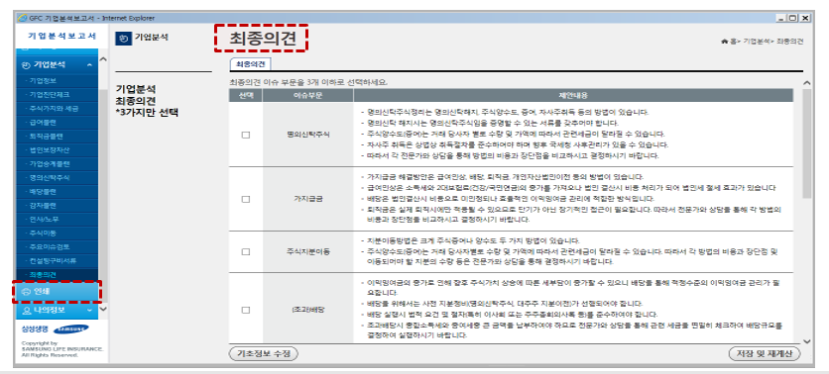Tick the checkbox for 주식지분이동 issue
This screenshot has height=374, width=829.
pyautogui.click(x=245, y=252)
